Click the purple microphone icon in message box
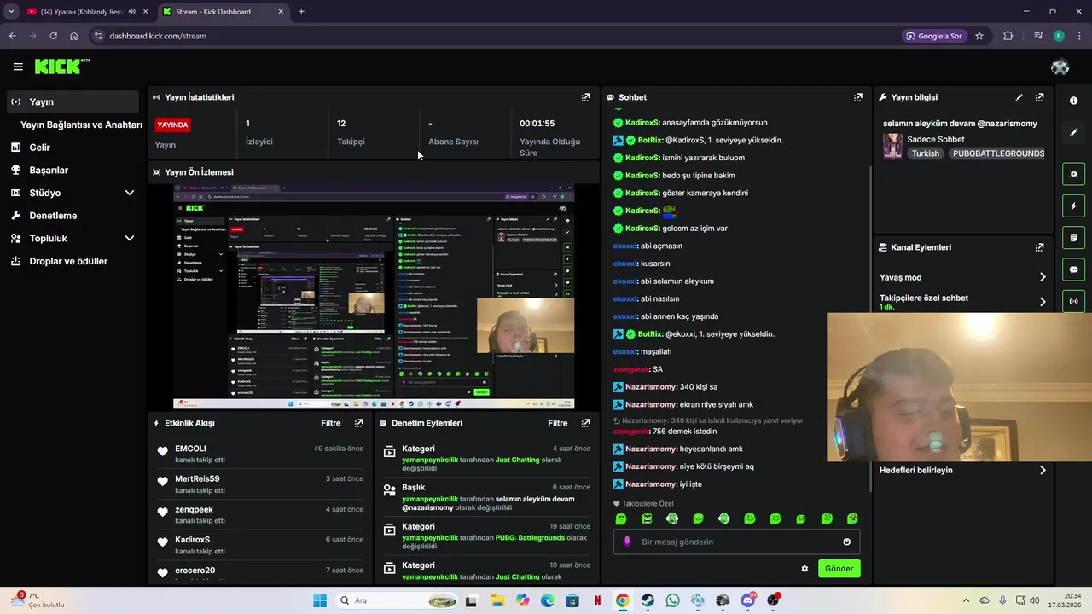1092x614 pixels. point(628,542)
